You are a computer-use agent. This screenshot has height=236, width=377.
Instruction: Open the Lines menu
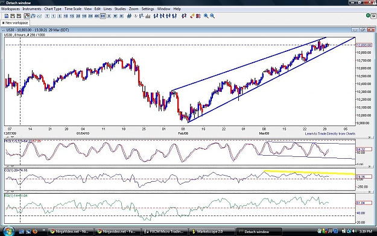[x=107, y=9]
